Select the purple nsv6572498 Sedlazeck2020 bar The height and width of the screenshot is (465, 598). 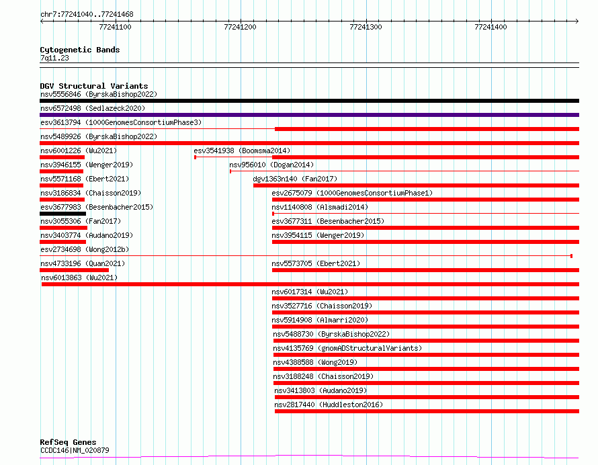click(x=309, y=115)
